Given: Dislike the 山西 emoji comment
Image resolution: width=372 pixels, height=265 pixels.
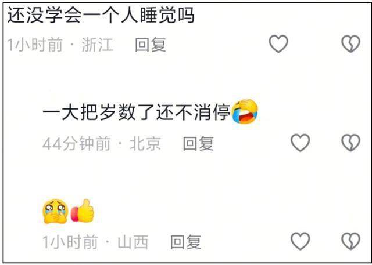Looking at the screenshot, I should tap(351, 241).
